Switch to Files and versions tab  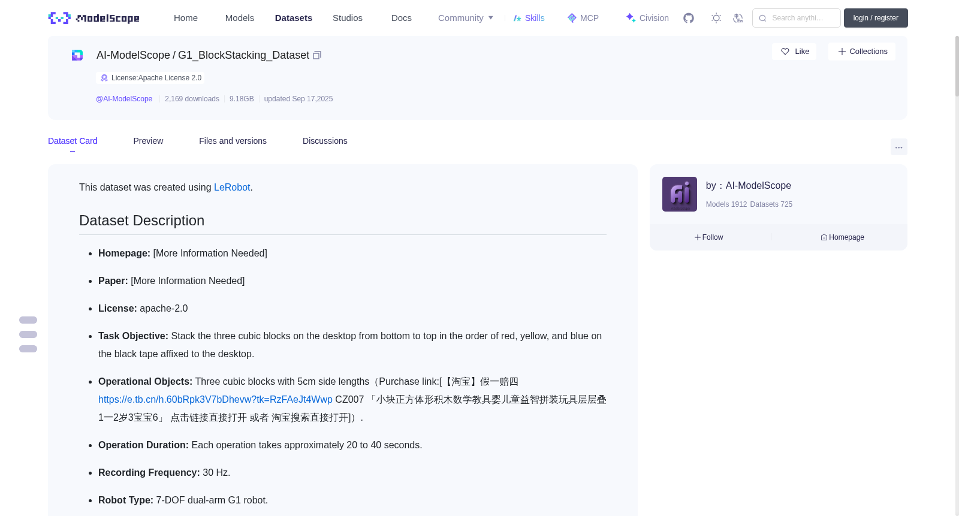point(233,141)
